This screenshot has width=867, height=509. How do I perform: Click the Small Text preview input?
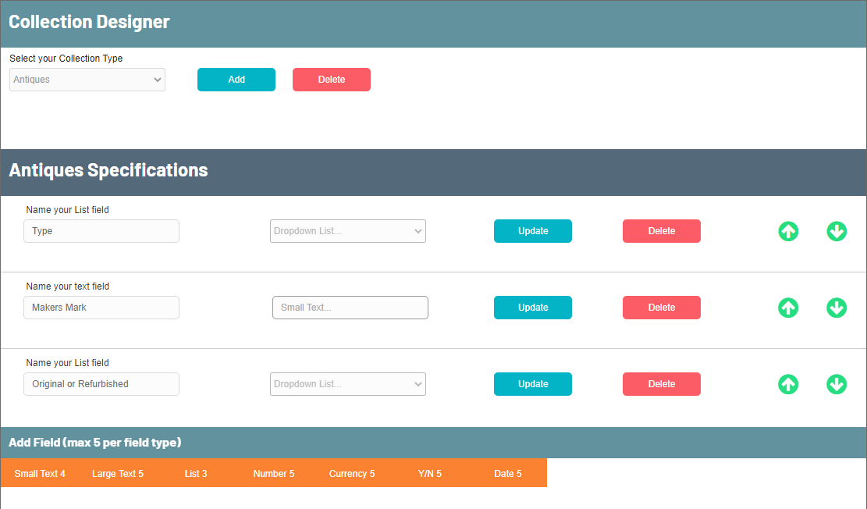tap(350, 308)
